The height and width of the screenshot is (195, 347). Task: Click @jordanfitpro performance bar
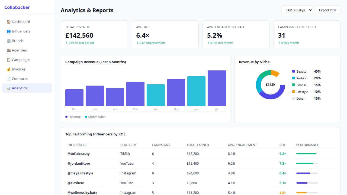point(307,164)
